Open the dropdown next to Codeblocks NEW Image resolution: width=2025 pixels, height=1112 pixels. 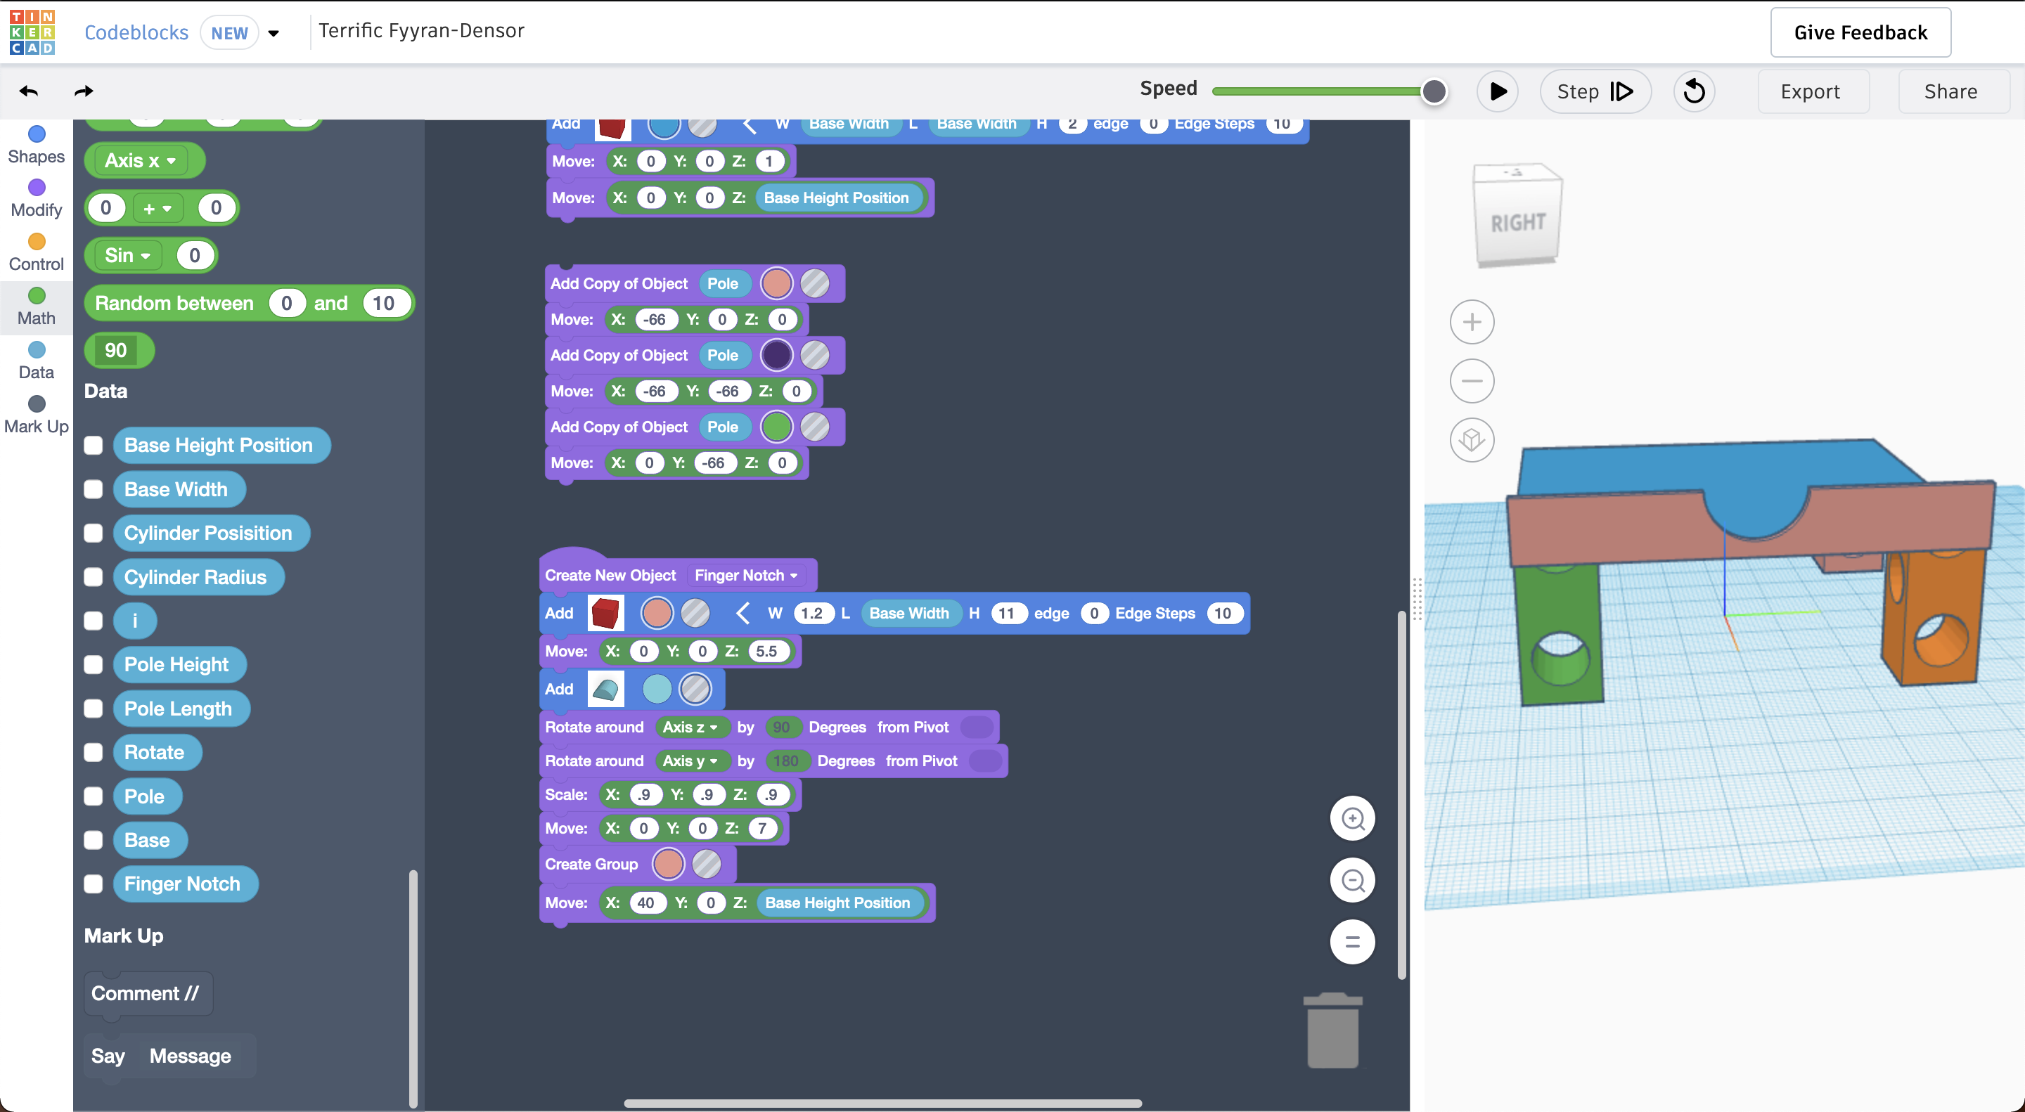pyautogui.click(x=274, y=33)
